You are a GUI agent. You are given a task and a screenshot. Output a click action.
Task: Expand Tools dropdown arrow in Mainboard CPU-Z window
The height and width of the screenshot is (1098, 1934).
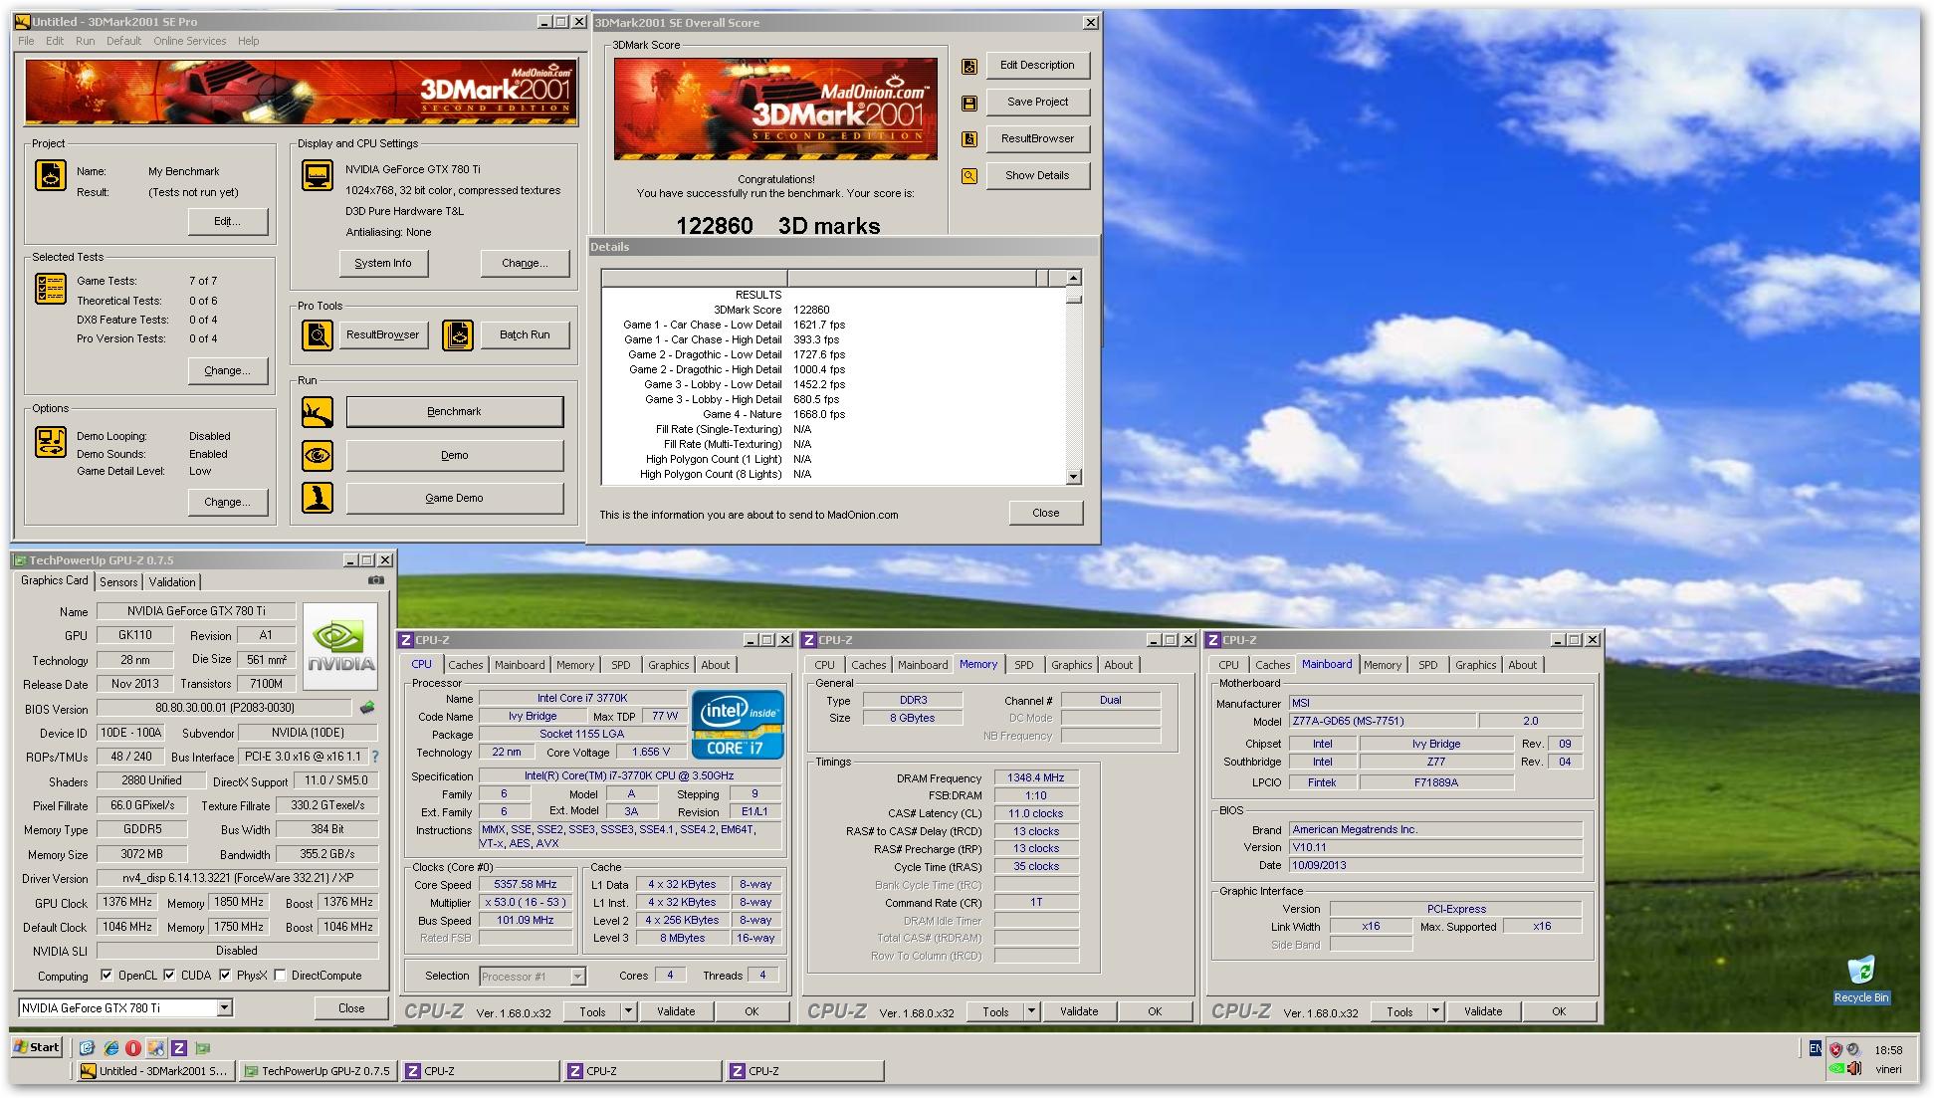pos(1435,1011)
